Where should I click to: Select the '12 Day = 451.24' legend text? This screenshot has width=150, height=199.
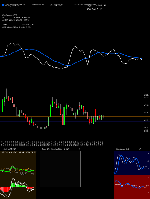[x=12, y=5]
